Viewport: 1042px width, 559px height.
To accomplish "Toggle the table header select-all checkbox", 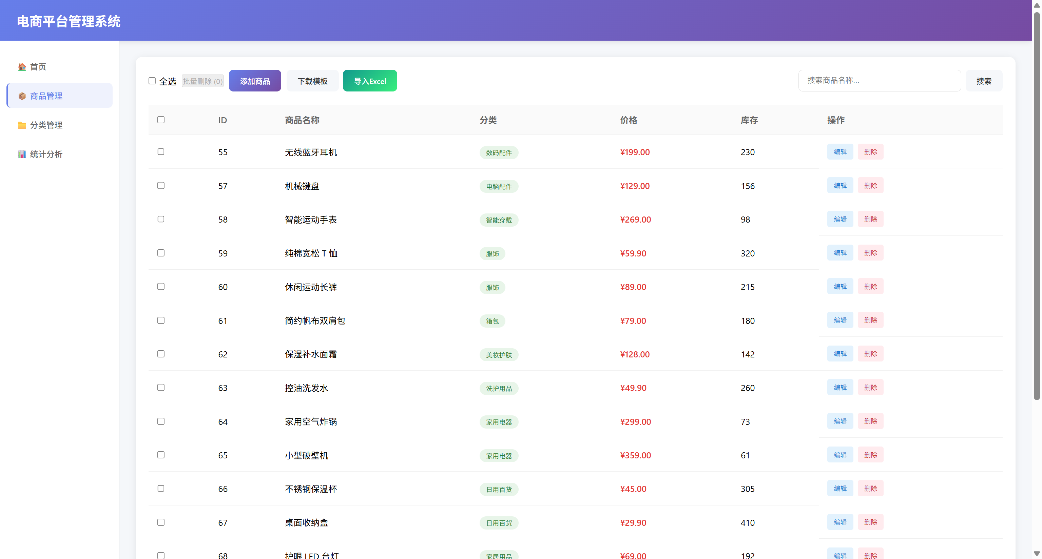I will (161, 120).
